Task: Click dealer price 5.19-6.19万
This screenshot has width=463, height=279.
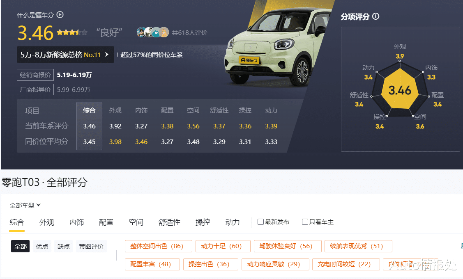Action: (74, 75)
